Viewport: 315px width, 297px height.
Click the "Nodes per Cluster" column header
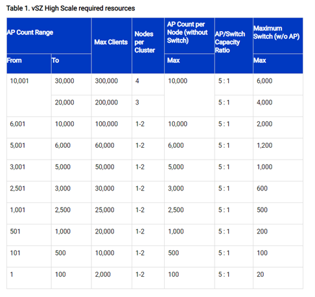148,45
